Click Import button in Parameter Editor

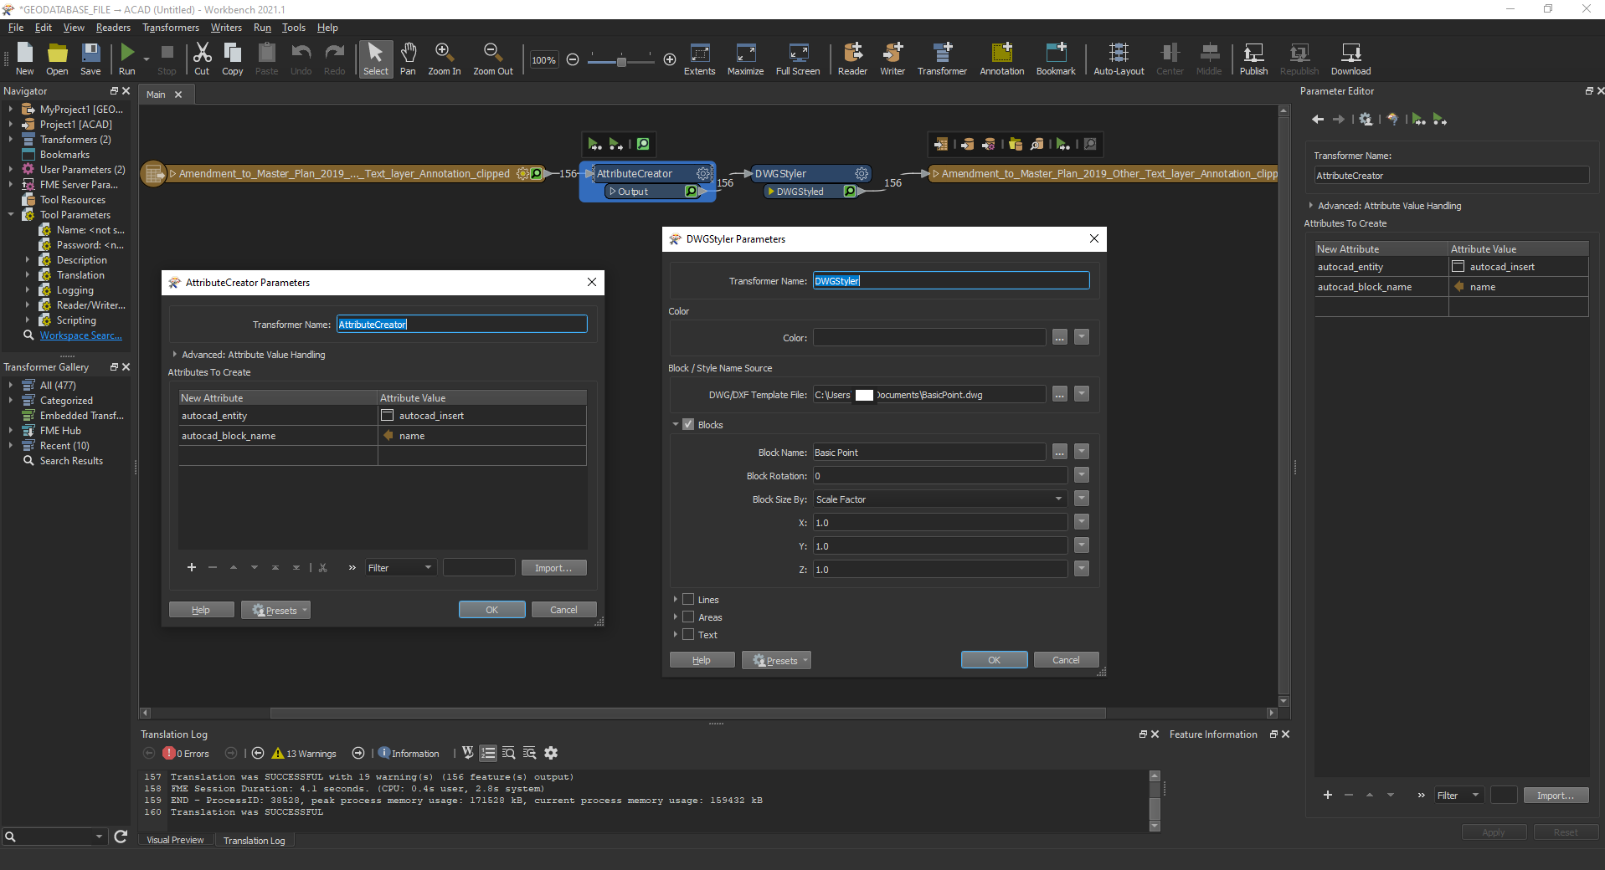click(1556, 796)
